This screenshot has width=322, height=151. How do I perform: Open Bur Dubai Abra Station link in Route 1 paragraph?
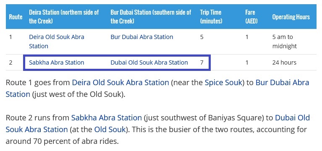[x=157, y=89]
